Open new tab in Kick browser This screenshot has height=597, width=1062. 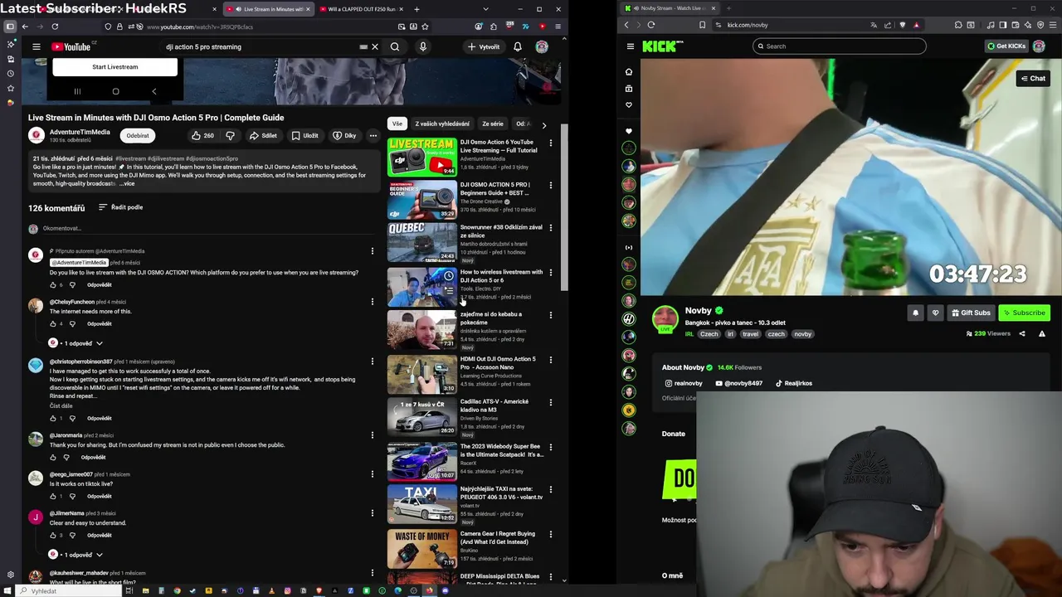pos(730,8)
